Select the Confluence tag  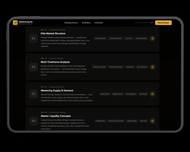130,67
